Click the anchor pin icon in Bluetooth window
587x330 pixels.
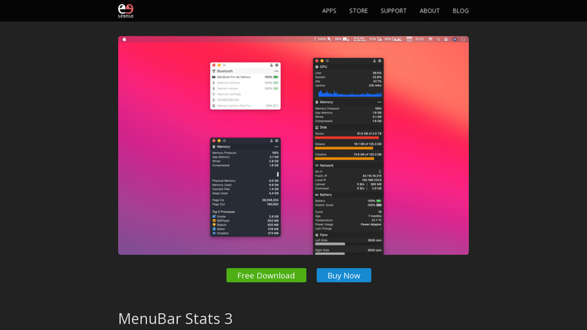271,65
